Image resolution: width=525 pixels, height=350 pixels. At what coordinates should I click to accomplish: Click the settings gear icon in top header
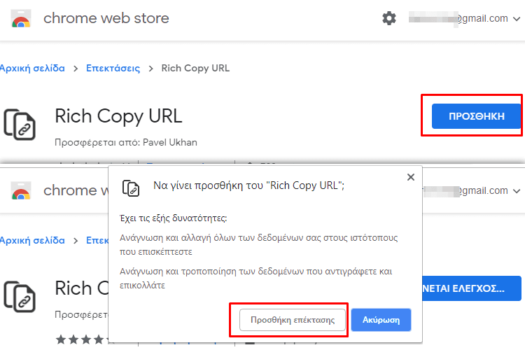(389, 18)
